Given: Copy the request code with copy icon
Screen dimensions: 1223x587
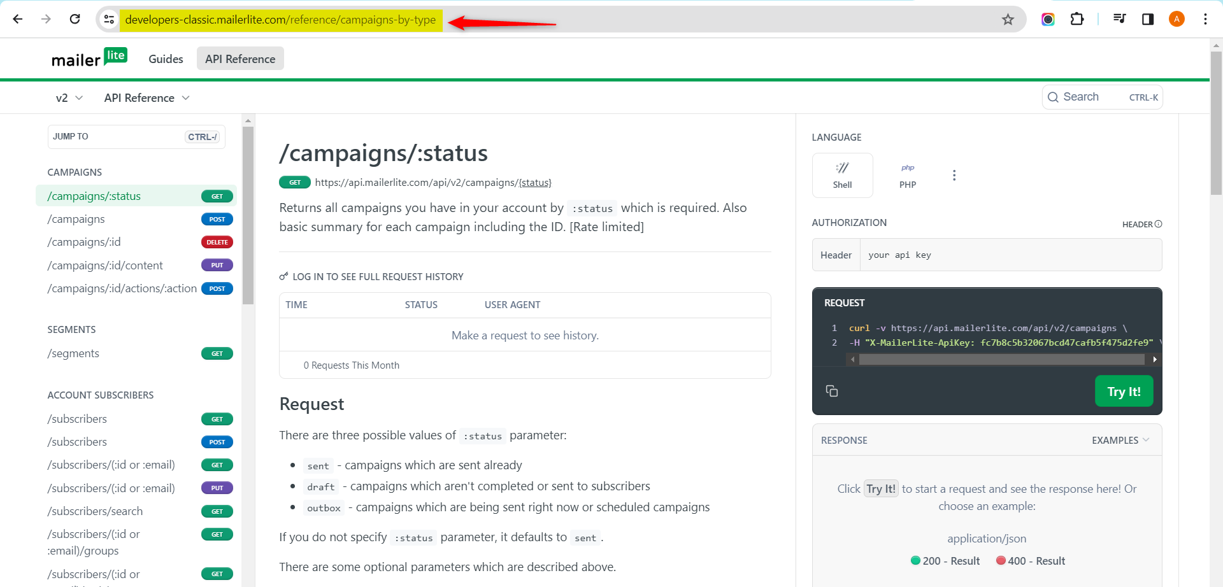Looking at the screenshot, I should pos(831,391).
